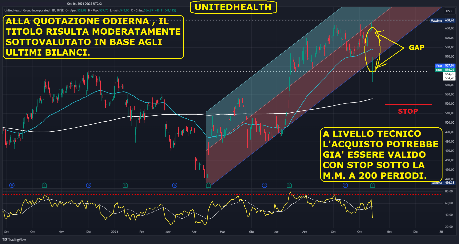Click the dividend D marker above Mar
This screenshot has width=459, height=244.
pyautogui.click(x=175, y=185)
